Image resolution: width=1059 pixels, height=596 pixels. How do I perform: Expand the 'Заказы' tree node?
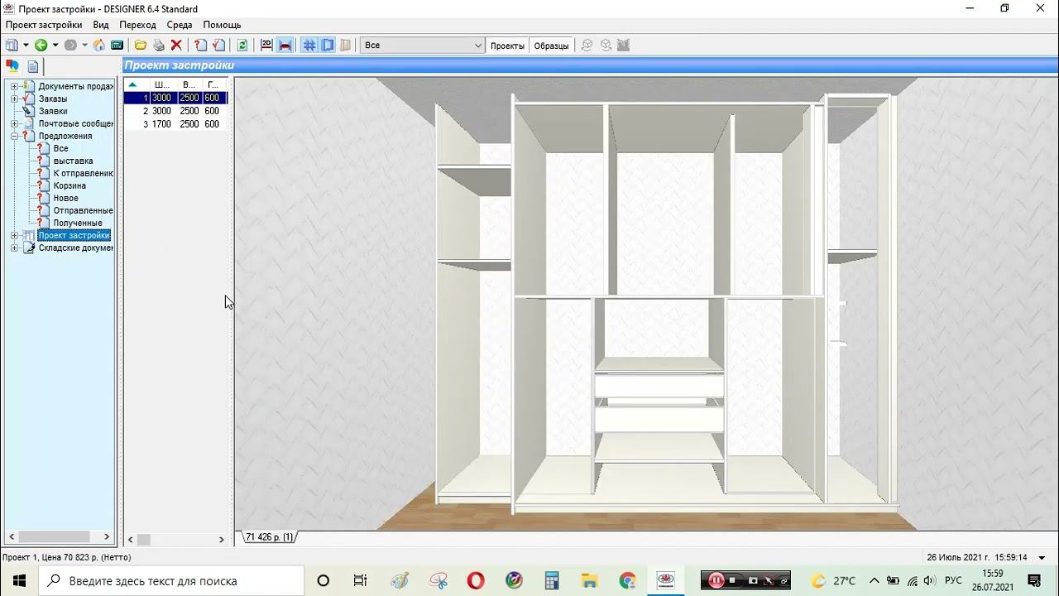point(14,99)
